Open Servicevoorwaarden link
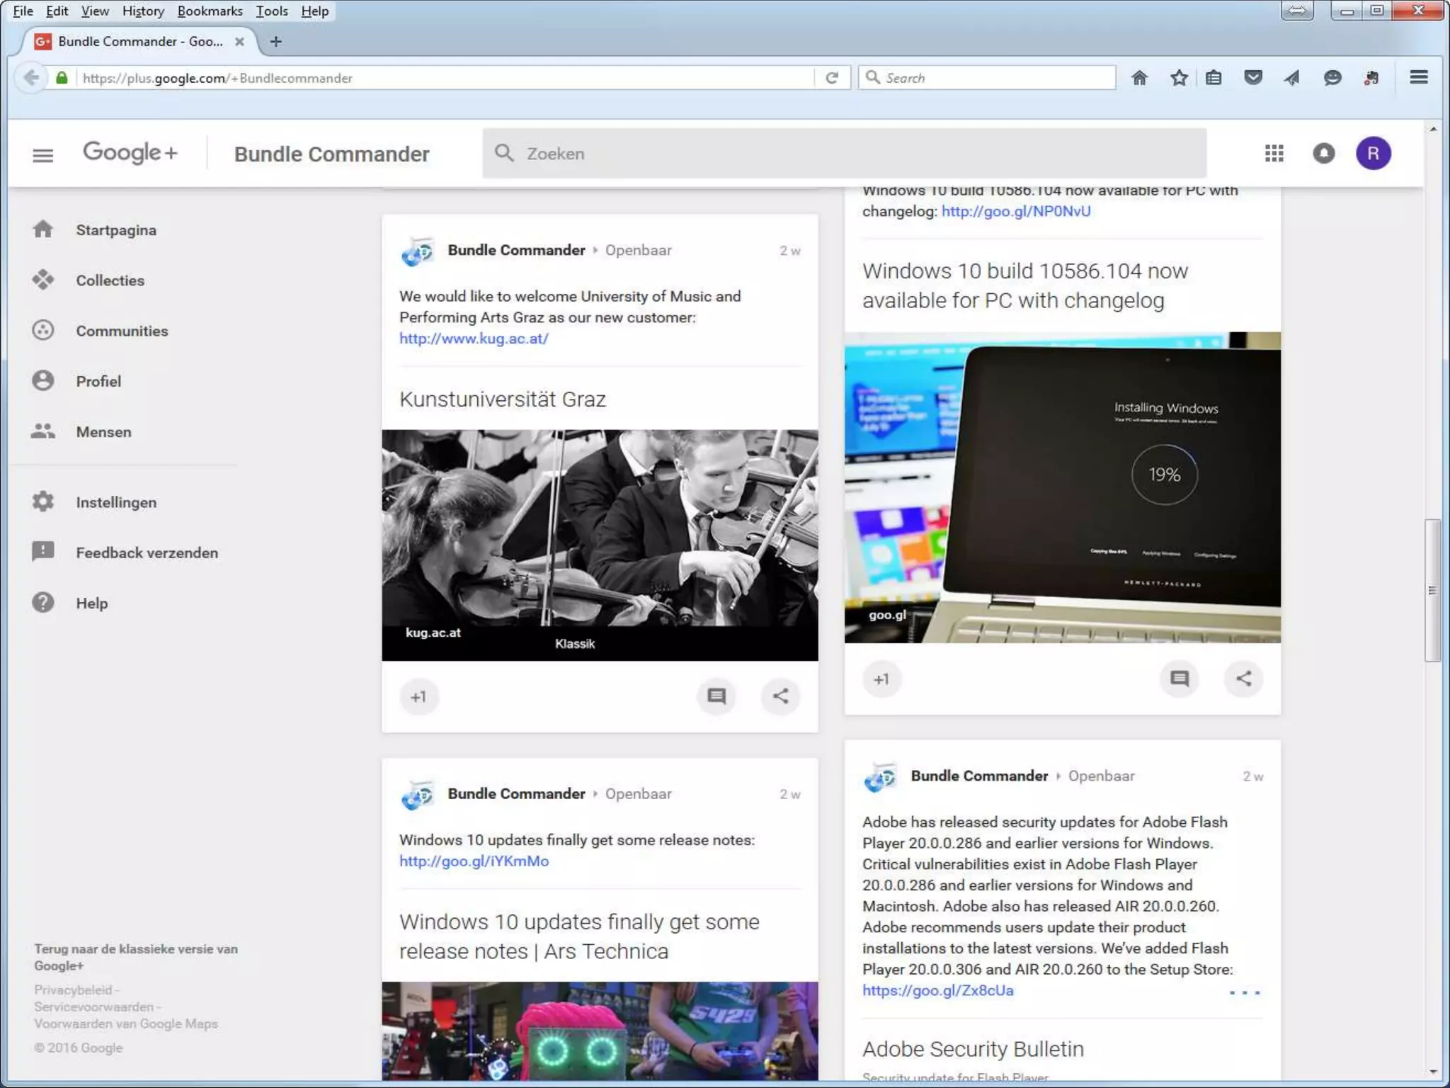Image resolution: width=1450 pixels, height=1088 pixels. click(x=93, y=1007)
